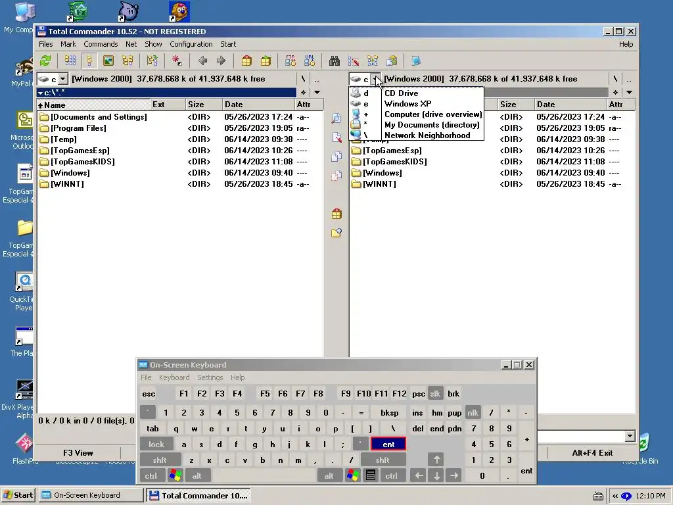Open Find Files with the binoculars icon
Image resolution: width=673 pixels, height=505 pixels.
coord(335,61)
